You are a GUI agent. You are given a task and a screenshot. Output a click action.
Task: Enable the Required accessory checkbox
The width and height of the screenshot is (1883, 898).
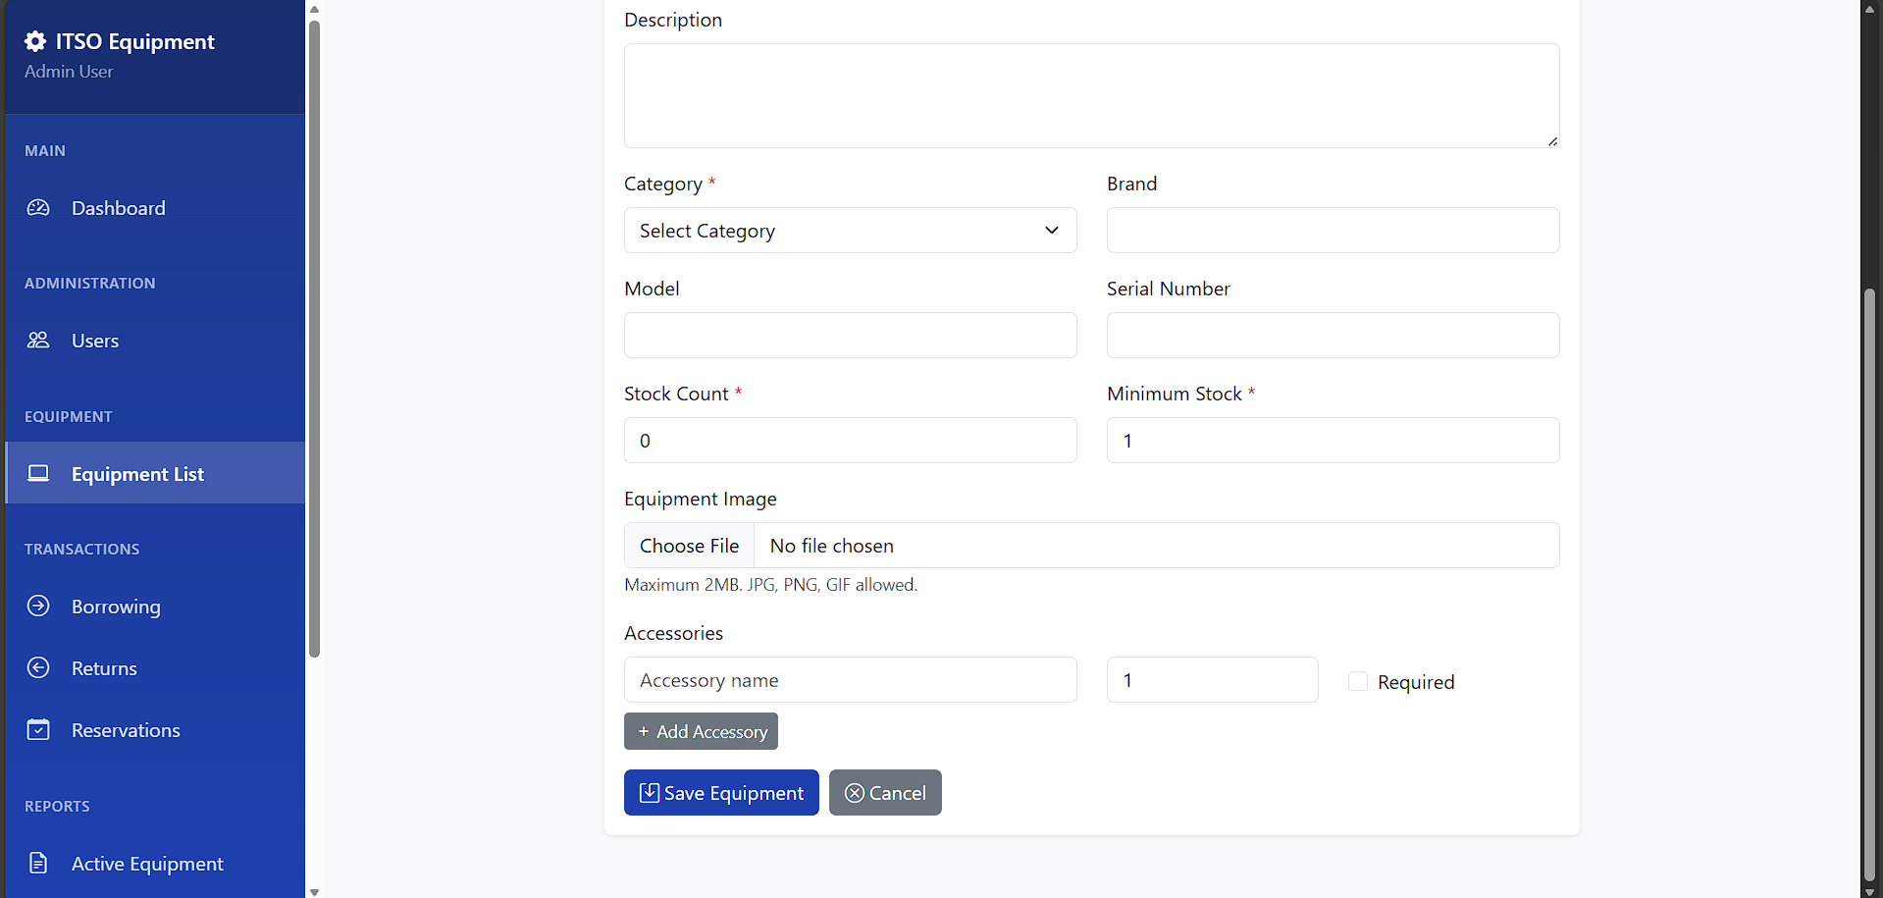1358,681
